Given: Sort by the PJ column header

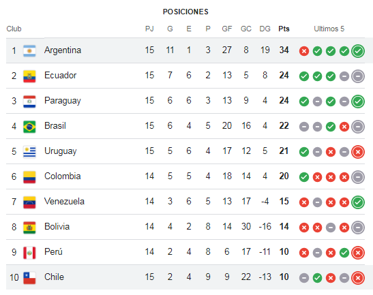Looking at the screenshot, I should [x=149, y=29].
